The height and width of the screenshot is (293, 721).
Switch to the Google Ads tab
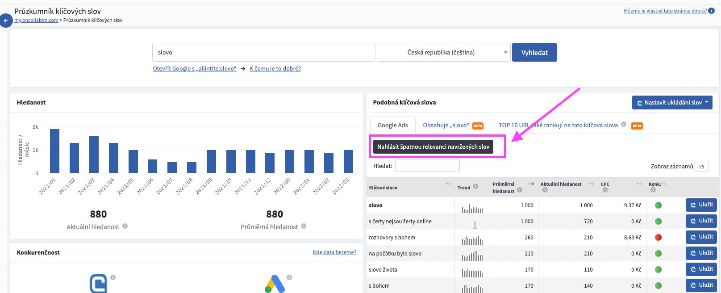[393, 125]
